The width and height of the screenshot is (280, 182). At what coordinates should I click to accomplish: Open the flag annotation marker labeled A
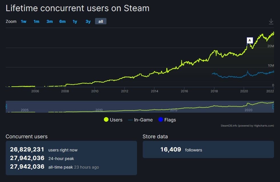pos(250,40)
